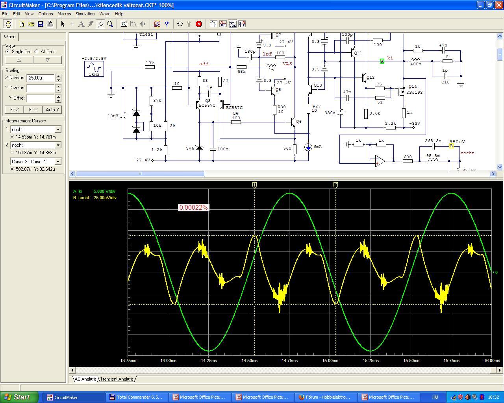Open the Edit menu
504x403 pixels.
[17, 14]
